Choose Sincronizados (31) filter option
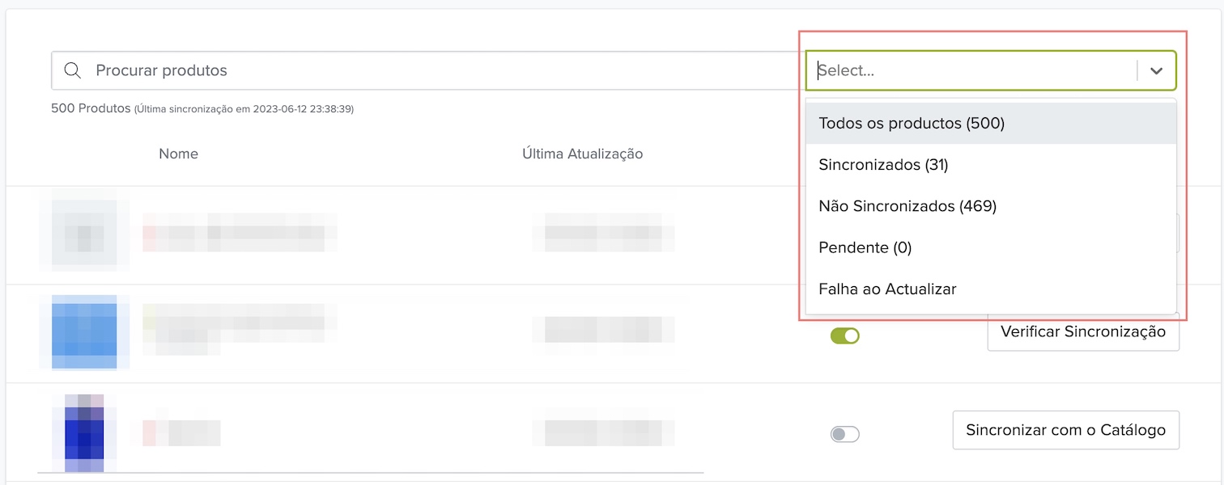This screenshot has height=485, width=1224. pyautogui.click(x=883, y=165)
